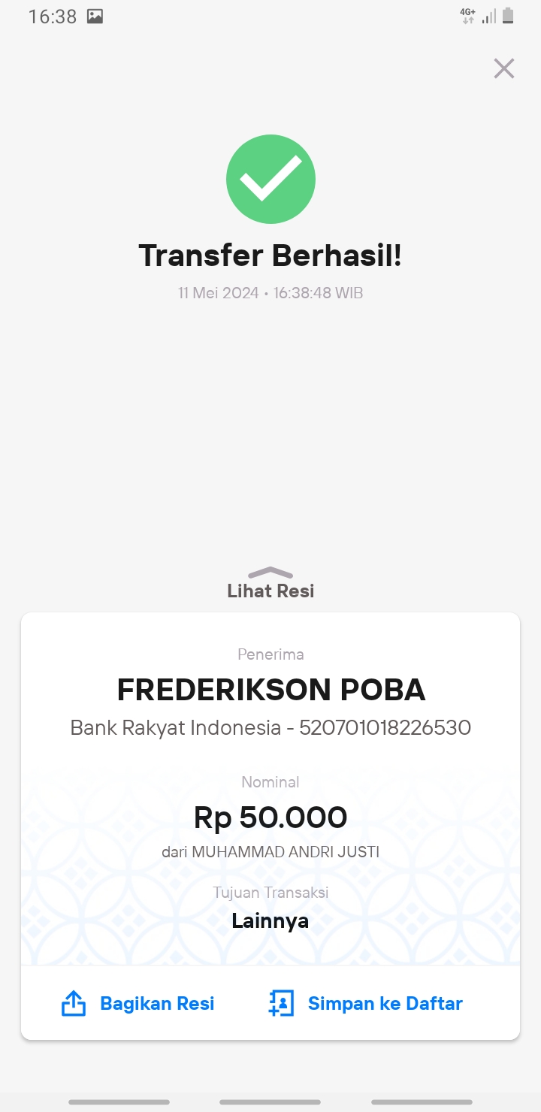Tap the Bagikan Resi share icon
The width and height of the screenshot is (541, 1112).
point(73,1004)
